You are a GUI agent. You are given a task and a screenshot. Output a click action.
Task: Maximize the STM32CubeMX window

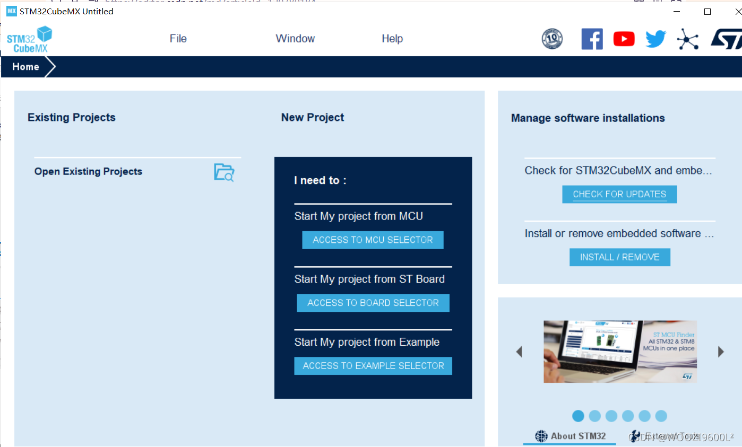(707, 12)
